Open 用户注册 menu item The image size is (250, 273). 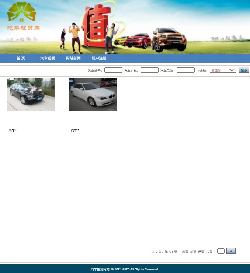[99, 58]
